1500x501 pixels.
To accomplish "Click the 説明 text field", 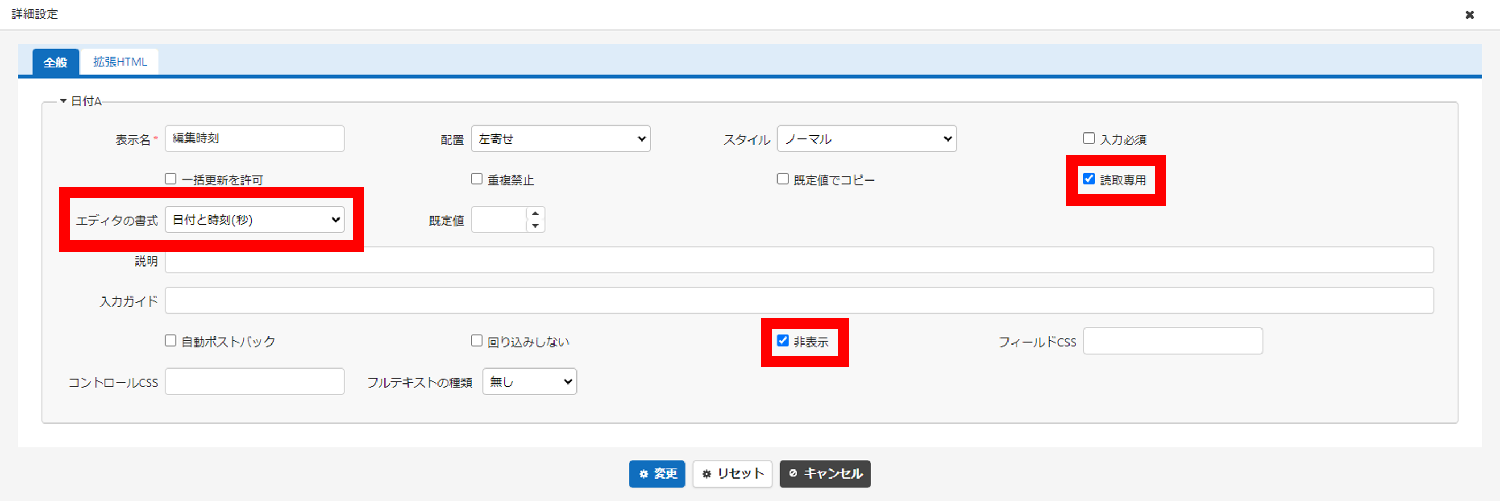I will (799, 260).
